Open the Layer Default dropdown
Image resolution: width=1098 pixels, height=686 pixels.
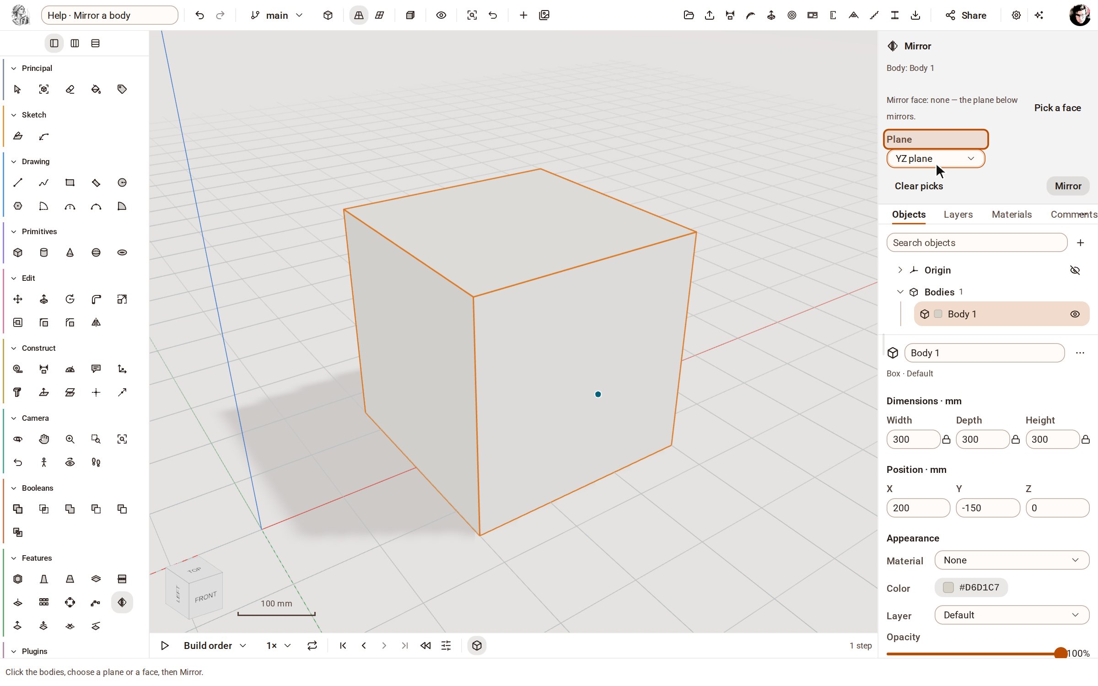1012,615
